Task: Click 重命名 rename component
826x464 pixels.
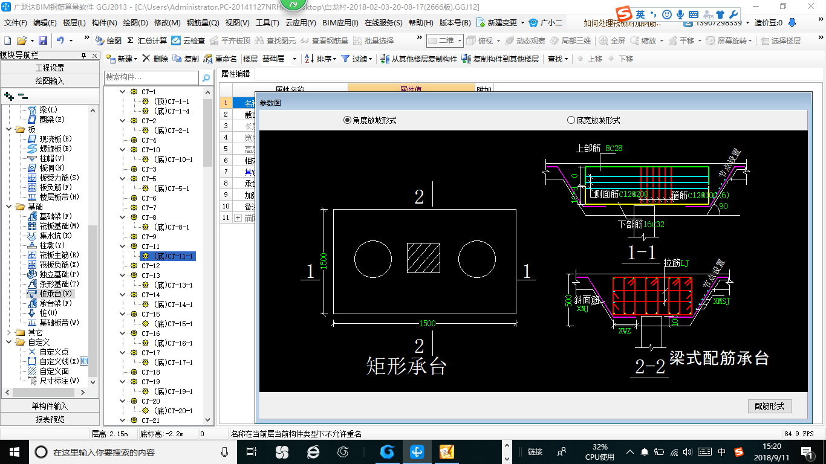Action: 221,59
